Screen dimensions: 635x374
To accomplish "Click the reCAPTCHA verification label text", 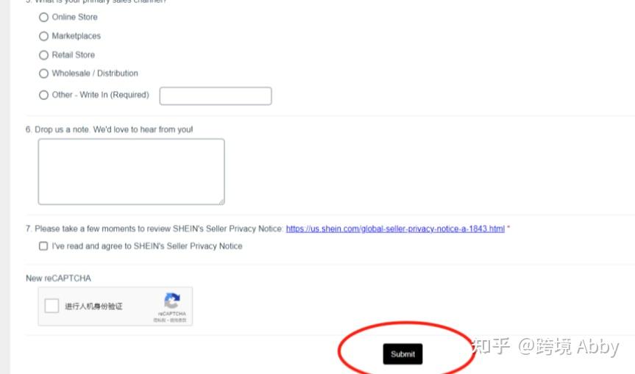I will click(93, 306).
